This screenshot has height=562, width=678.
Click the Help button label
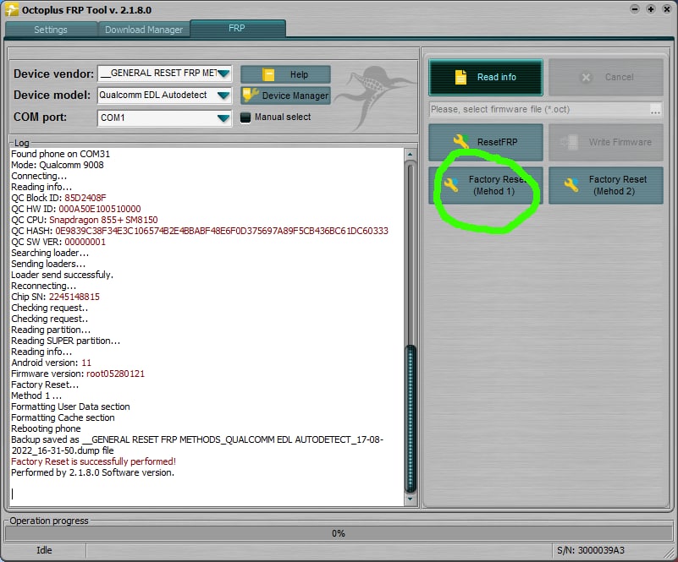300,74
